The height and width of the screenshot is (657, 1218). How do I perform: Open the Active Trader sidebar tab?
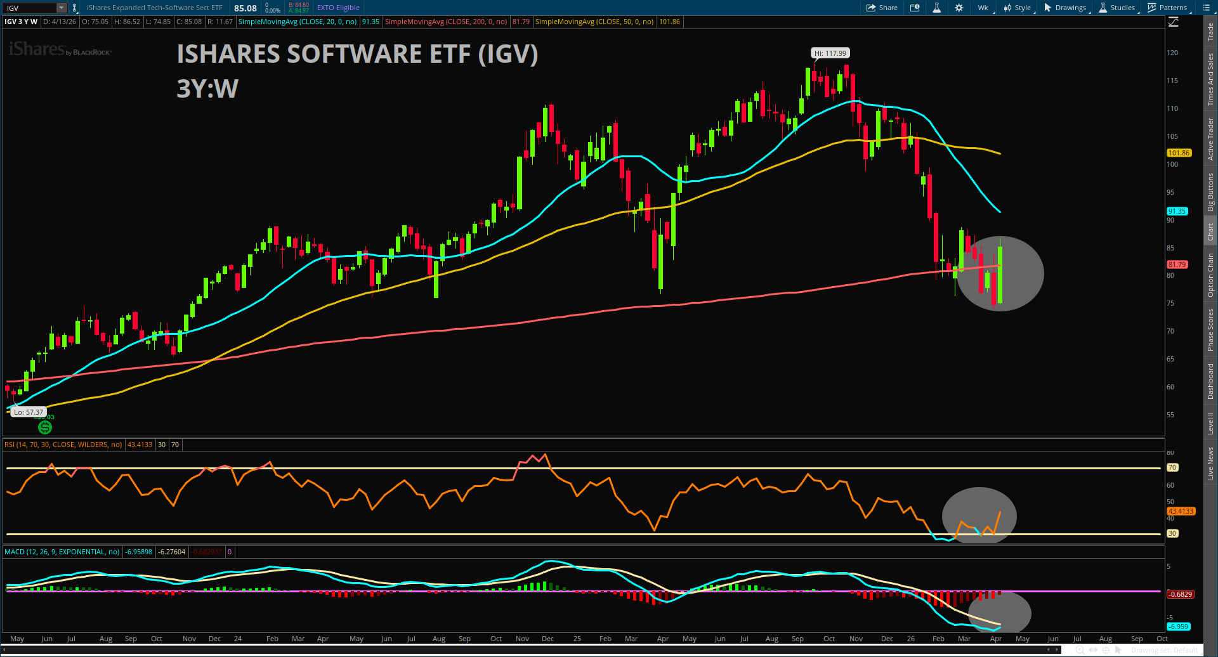[x=1210, y=139]
